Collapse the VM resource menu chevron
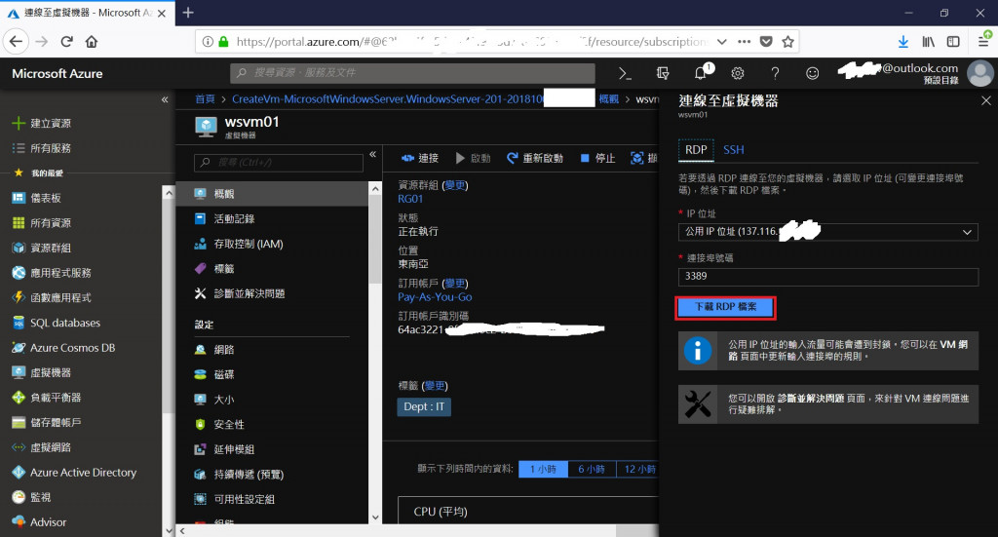The width and height of the screenshot is (998, 537). pyautogui.click(x=373, y=154)
